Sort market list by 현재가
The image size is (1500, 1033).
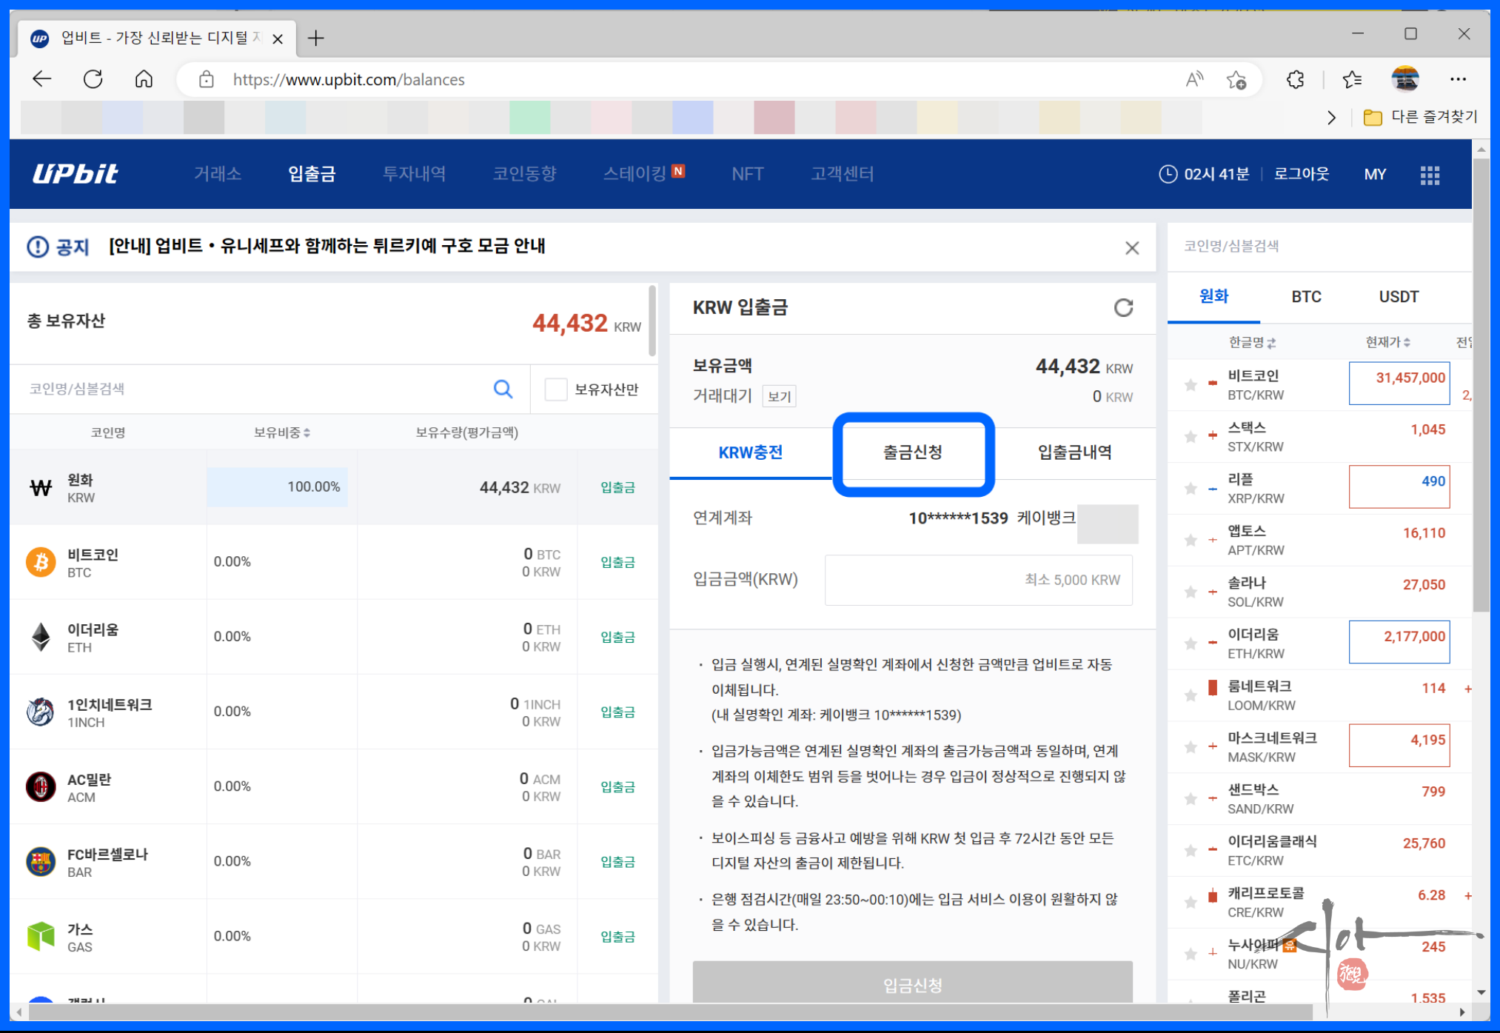click(1387, 342)
